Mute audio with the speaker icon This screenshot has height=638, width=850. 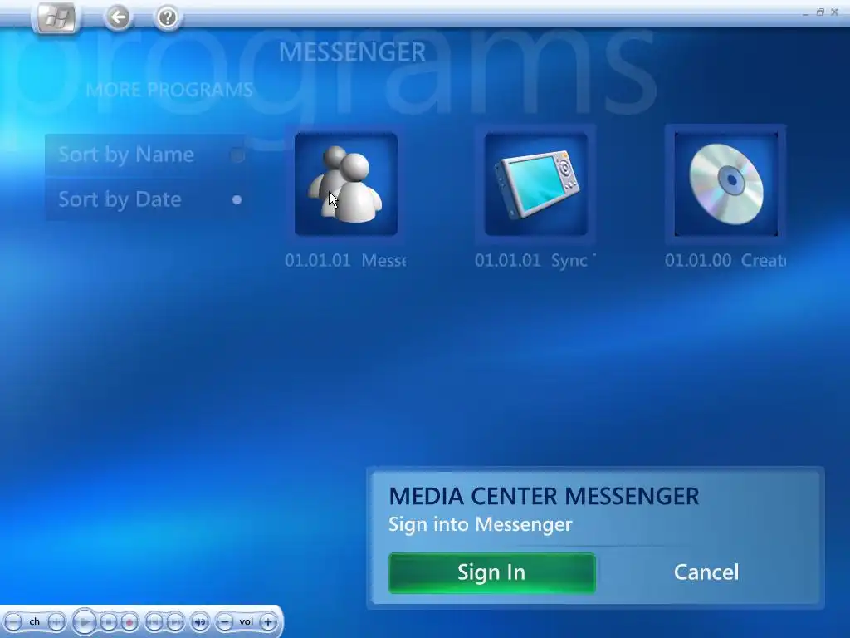click(199, 621)
